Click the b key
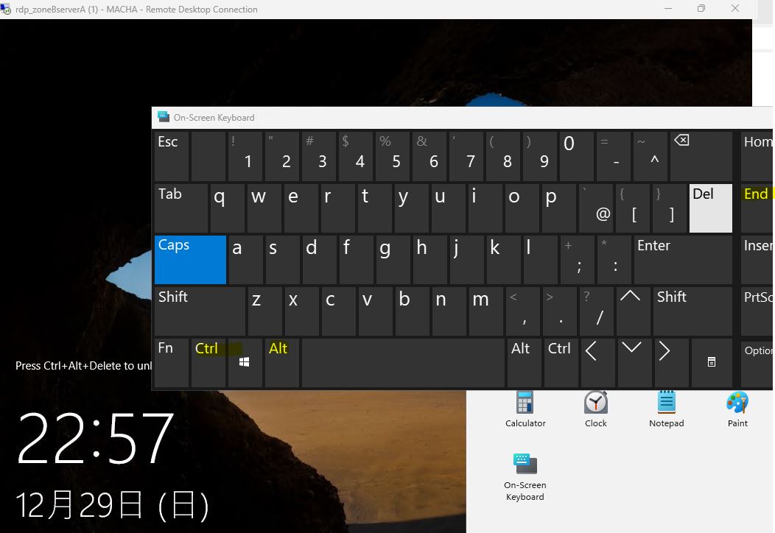This screenshot has width=775, height=533. [x=413, y=311]
